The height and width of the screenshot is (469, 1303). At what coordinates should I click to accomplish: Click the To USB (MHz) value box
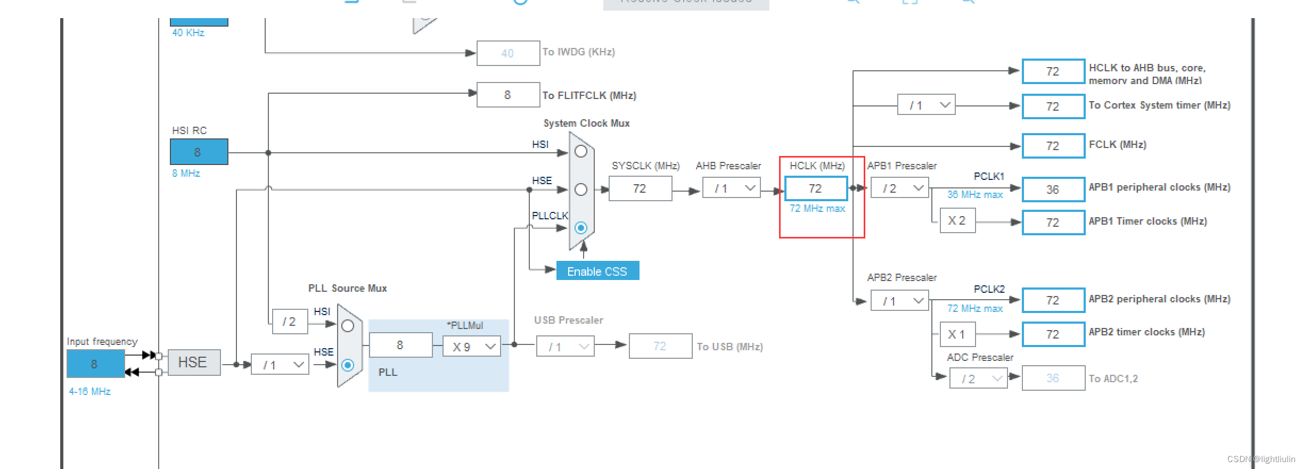(661, 346)
